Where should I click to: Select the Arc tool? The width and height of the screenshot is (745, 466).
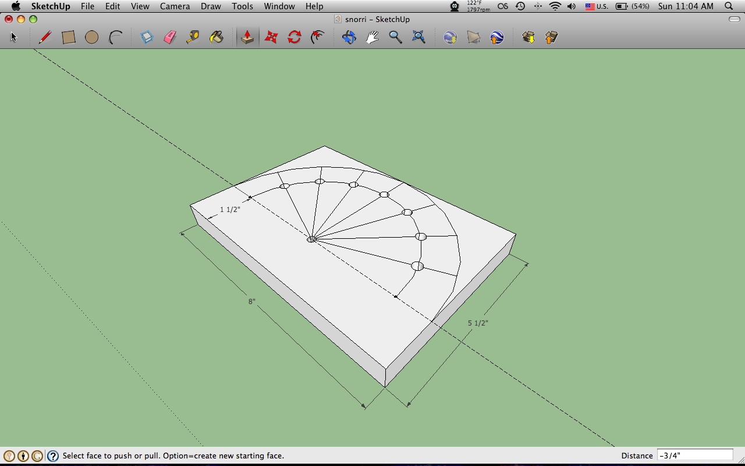point(115,37)
